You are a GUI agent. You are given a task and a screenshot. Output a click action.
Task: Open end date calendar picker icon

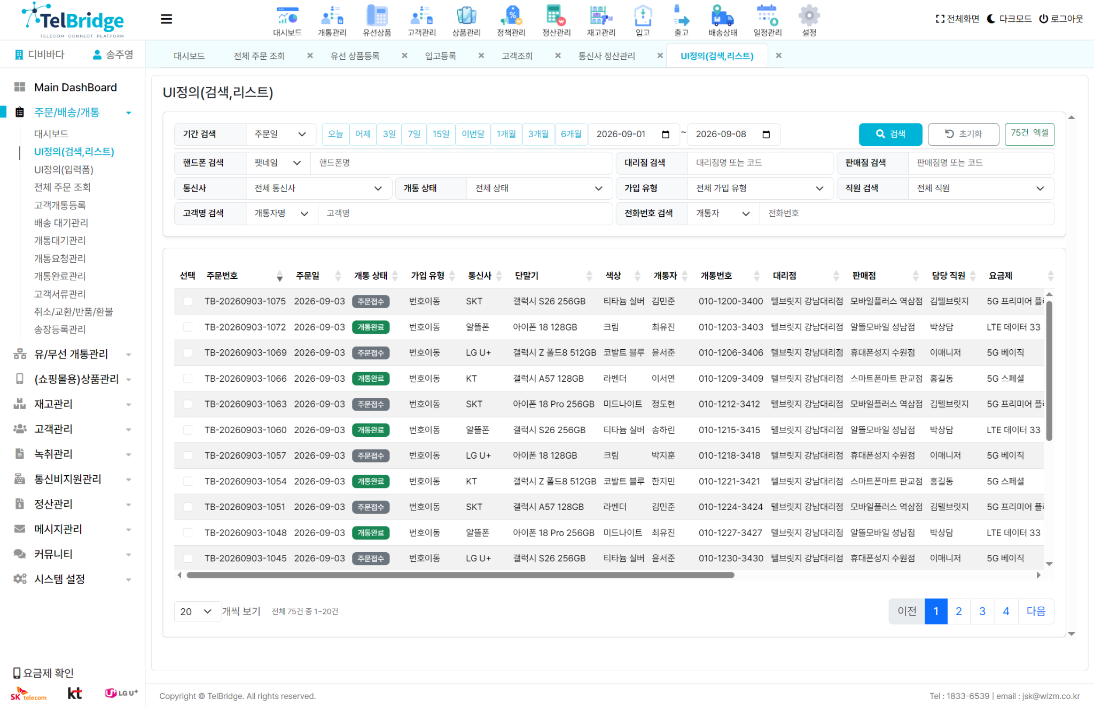point(766,134)
